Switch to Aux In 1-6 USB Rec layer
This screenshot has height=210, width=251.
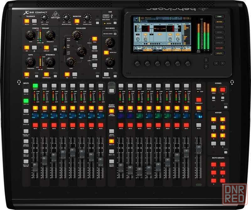point(26,131)
